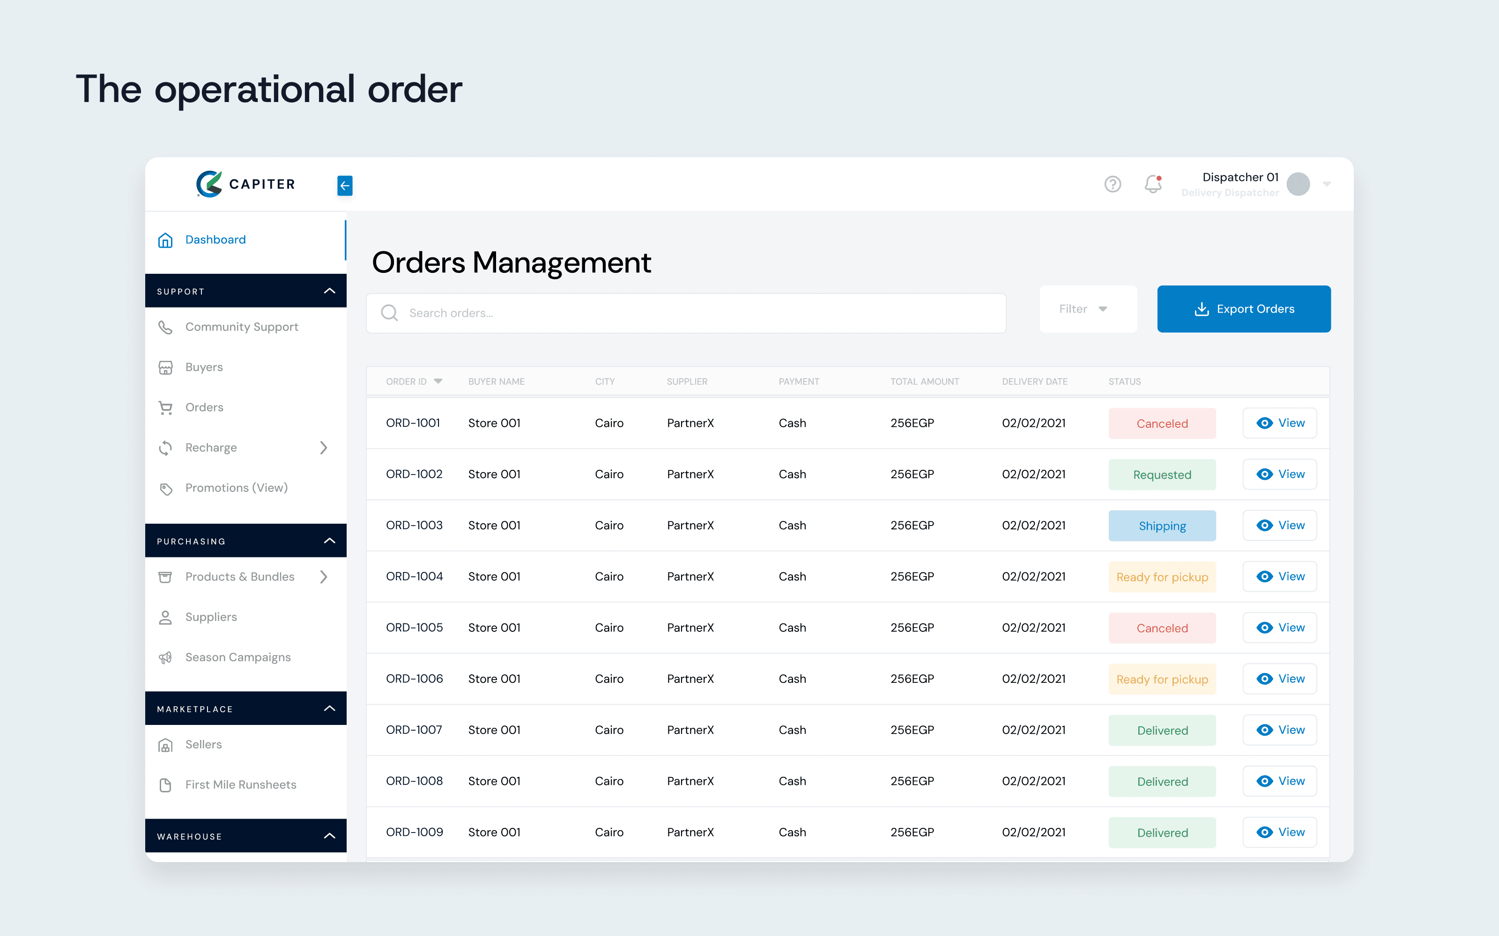Click the Community Support phone icon
Image resolution: width=1499 pixels, height=936 pixels.
point(165,327)
